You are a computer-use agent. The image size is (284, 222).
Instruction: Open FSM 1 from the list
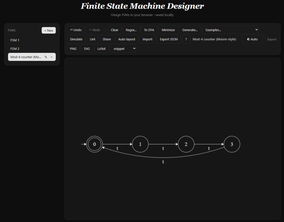32,40
